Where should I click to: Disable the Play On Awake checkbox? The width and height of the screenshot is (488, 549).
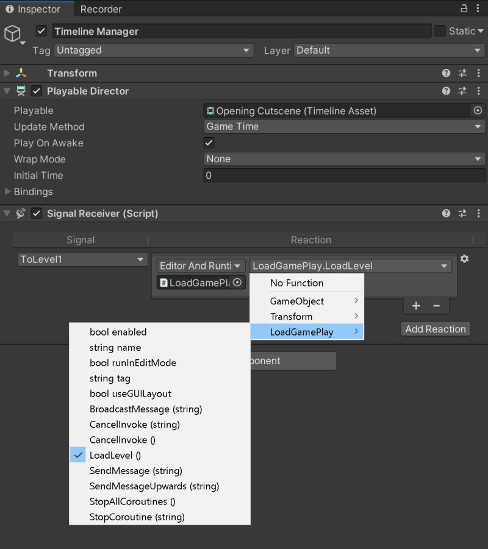pos(209,143)
